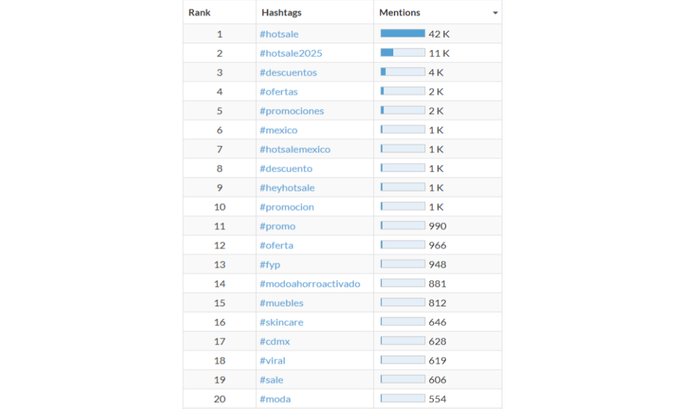Screen dimensions: 686x409
Task: Sort by the Mentions column header
Action: tap(400, 13)
